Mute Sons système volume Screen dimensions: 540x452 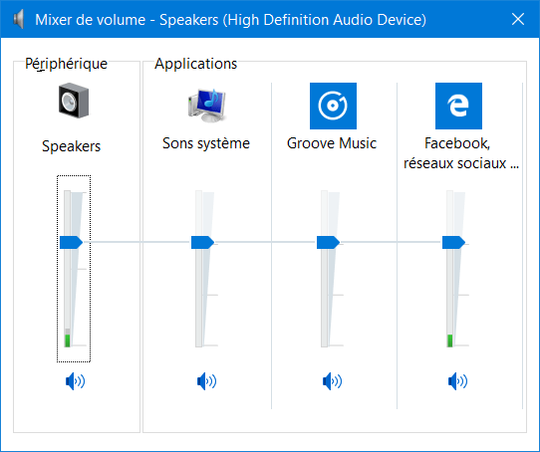(206, 381)
